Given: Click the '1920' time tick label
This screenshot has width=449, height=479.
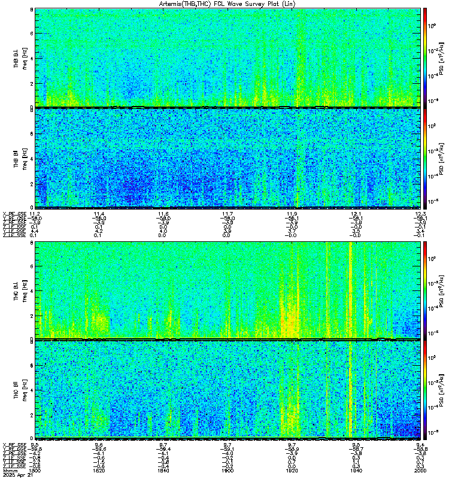Looking at the screenshot, I should tap(292, 471).
